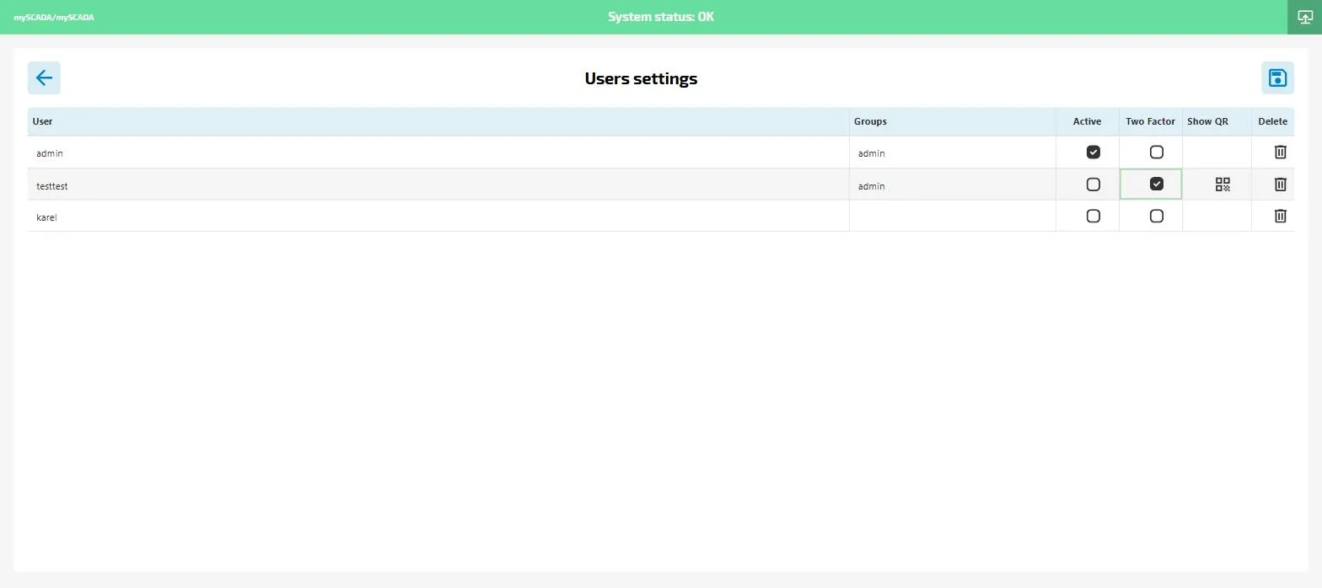Show the QR code for testtest
Image resolution: width=1322 pixels, height=588 pixels.
pos(1223,184)
